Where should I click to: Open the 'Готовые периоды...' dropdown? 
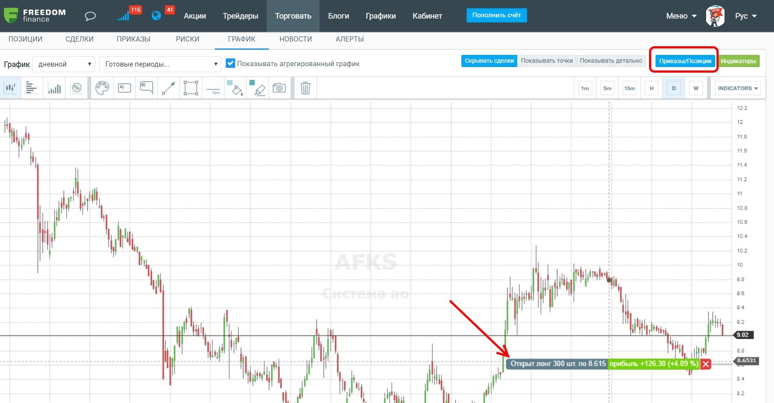160,64
